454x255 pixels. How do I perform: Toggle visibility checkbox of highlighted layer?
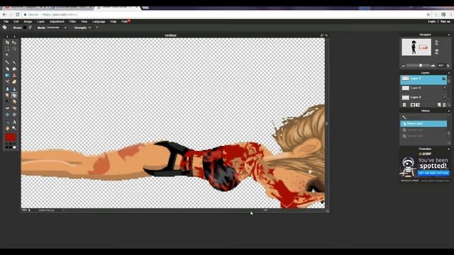(444, 79)
